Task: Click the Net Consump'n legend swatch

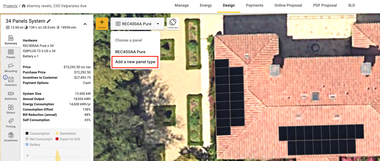Action: coord(27,139)
